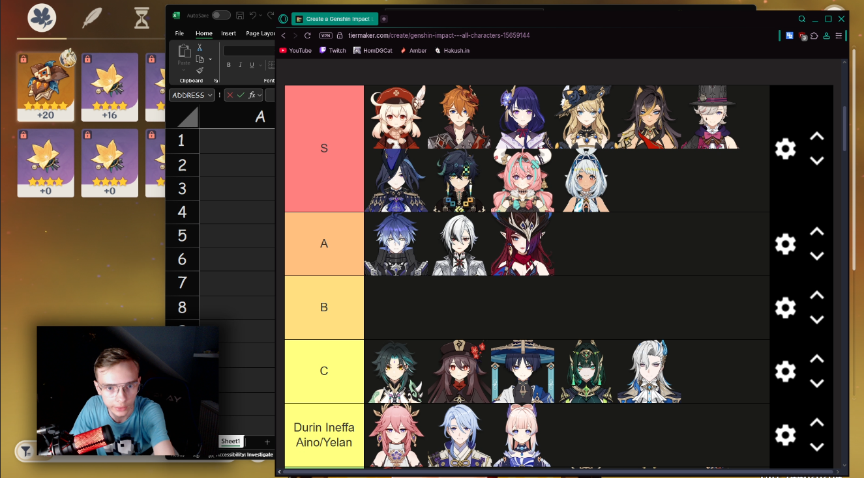Select the hourglass sands artifact category icon
864x478 pixels.
pos(142,18)
